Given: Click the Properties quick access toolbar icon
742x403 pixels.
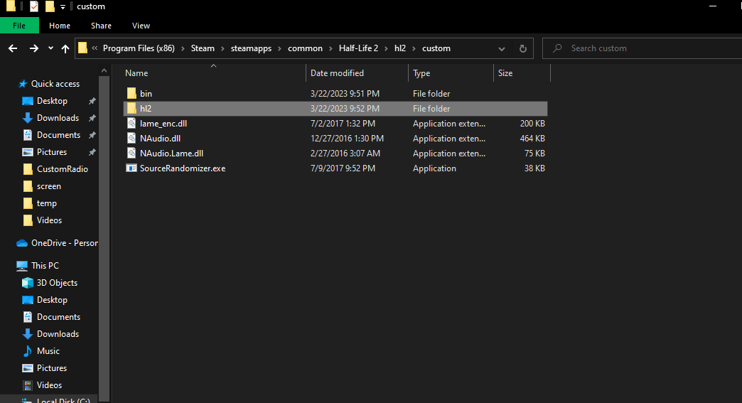Looking at the screenshot, I should point(34,6).
